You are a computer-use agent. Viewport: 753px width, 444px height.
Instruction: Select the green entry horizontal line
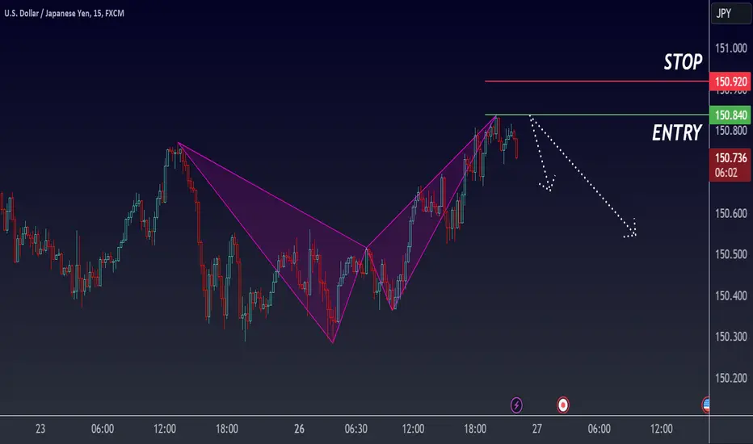pos(597,115)
